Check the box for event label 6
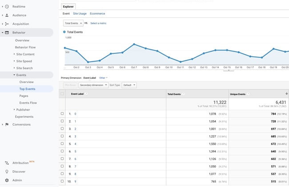The height and width of the screenshot is (187, 289). coord(62,159)
